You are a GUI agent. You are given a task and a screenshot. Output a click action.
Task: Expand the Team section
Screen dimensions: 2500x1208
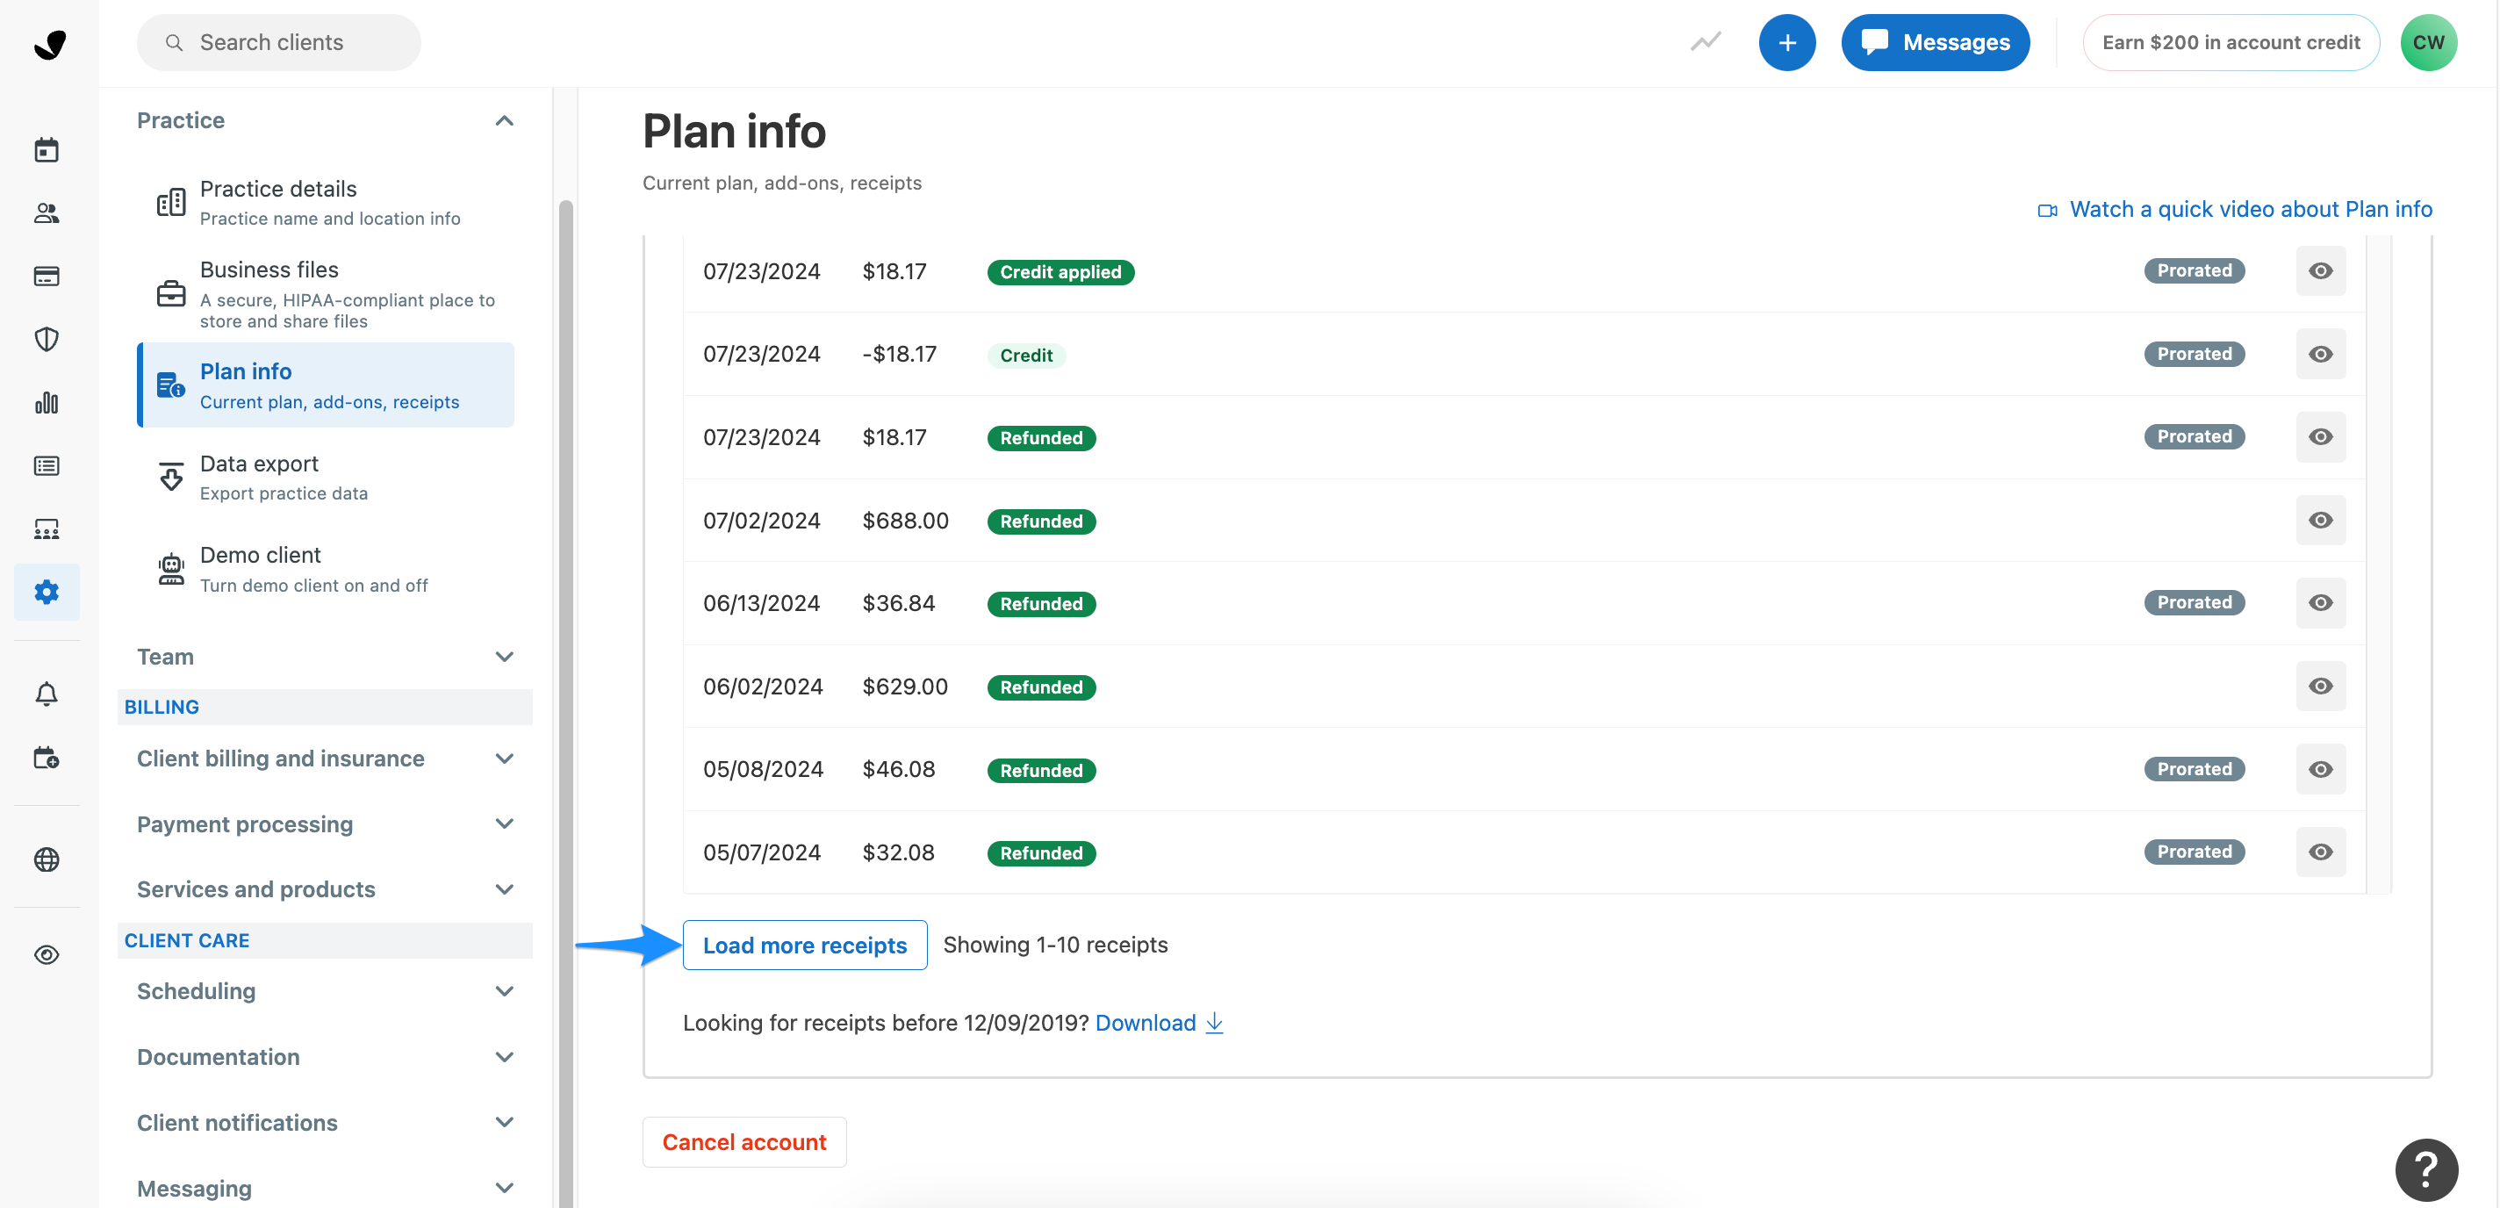tap(504, 657)
